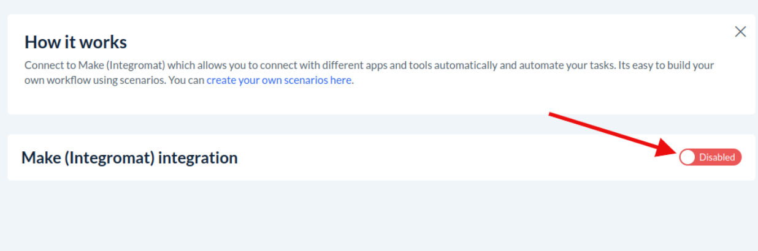The width and height of the screenshot is (758, 251).
Task: Click the tail of the red arrow
Action: coord(552,115)
